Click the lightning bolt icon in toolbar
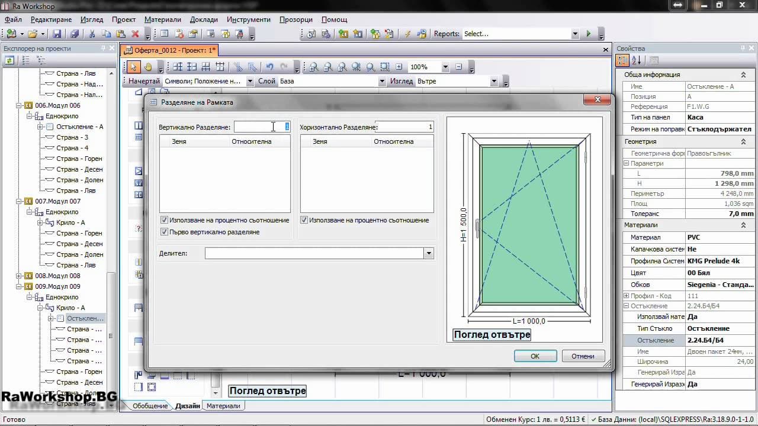 [407, 34]
